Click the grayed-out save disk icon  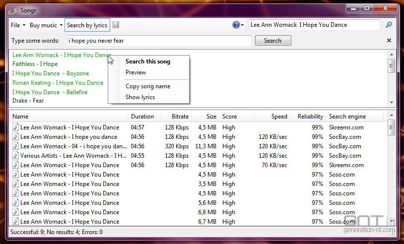coord(116,25)
